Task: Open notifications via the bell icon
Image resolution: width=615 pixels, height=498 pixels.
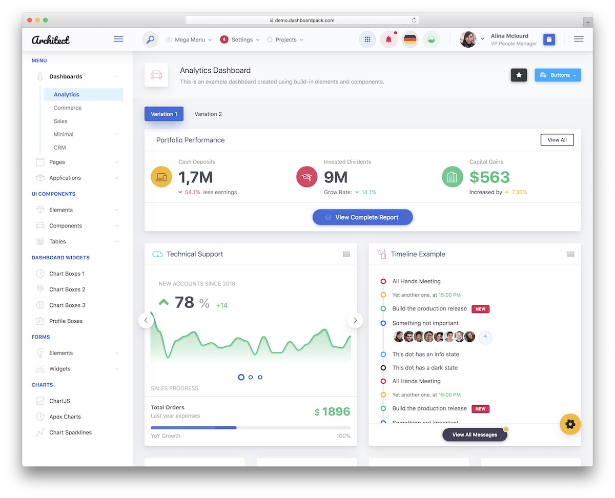Action: [388, 39]
